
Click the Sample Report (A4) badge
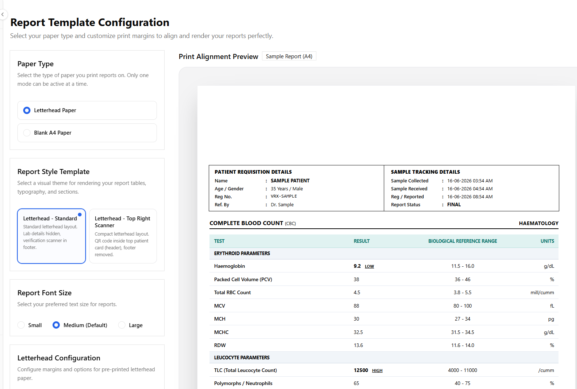click(x=289, y=56)
